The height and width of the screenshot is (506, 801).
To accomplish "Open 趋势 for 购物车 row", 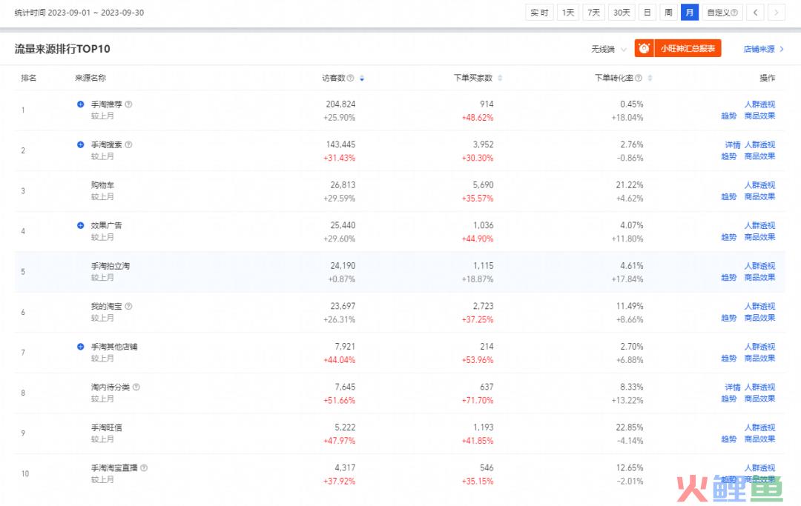I will (x=729, y=196).
